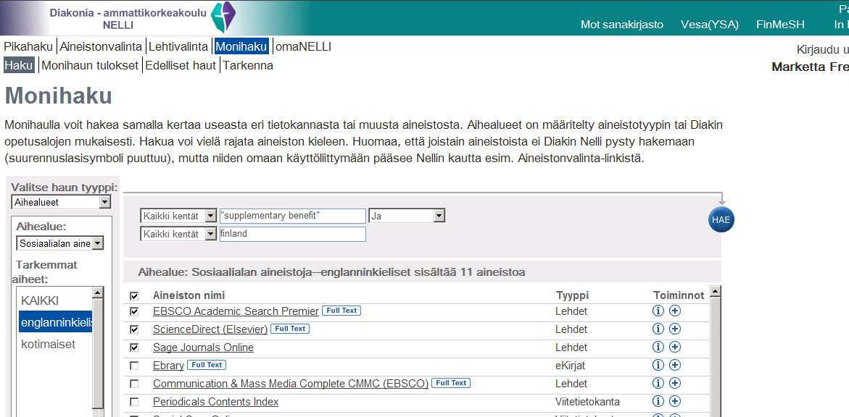849x417 pixels.
Task: Uncheck Sage Journals Online checkbox
Action: tap(134, 347)
